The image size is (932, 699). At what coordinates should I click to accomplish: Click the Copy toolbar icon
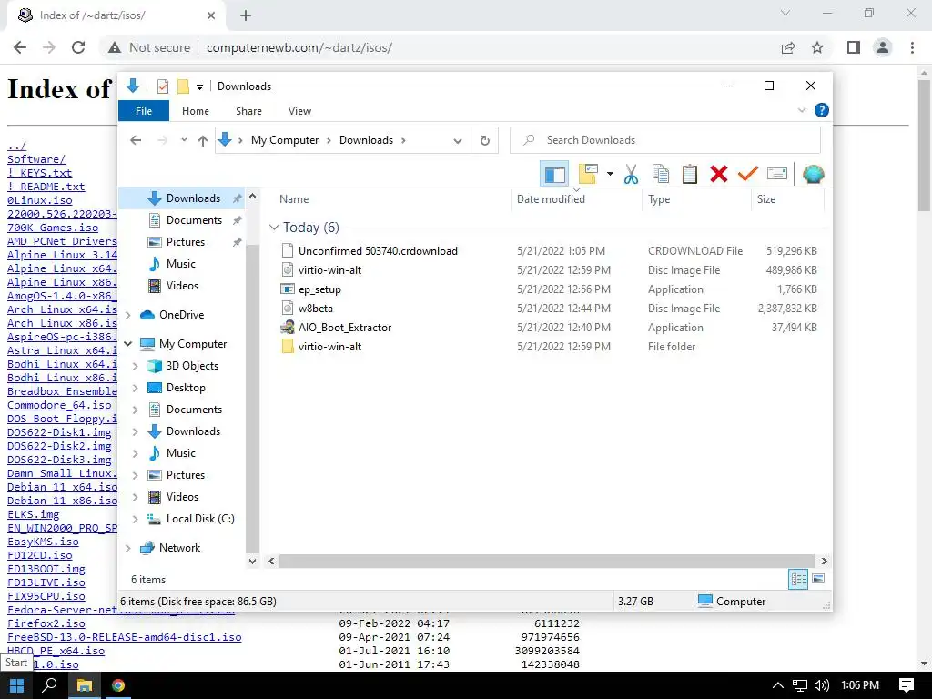click(661, 174)
